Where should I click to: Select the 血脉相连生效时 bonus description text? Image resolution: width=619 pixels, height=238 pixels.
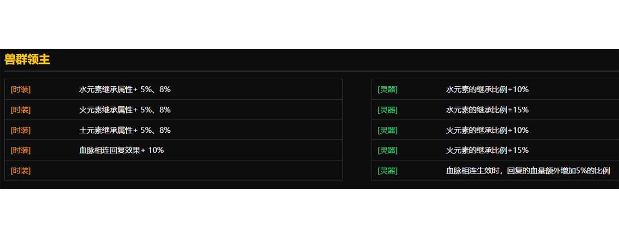pos(528,171)
